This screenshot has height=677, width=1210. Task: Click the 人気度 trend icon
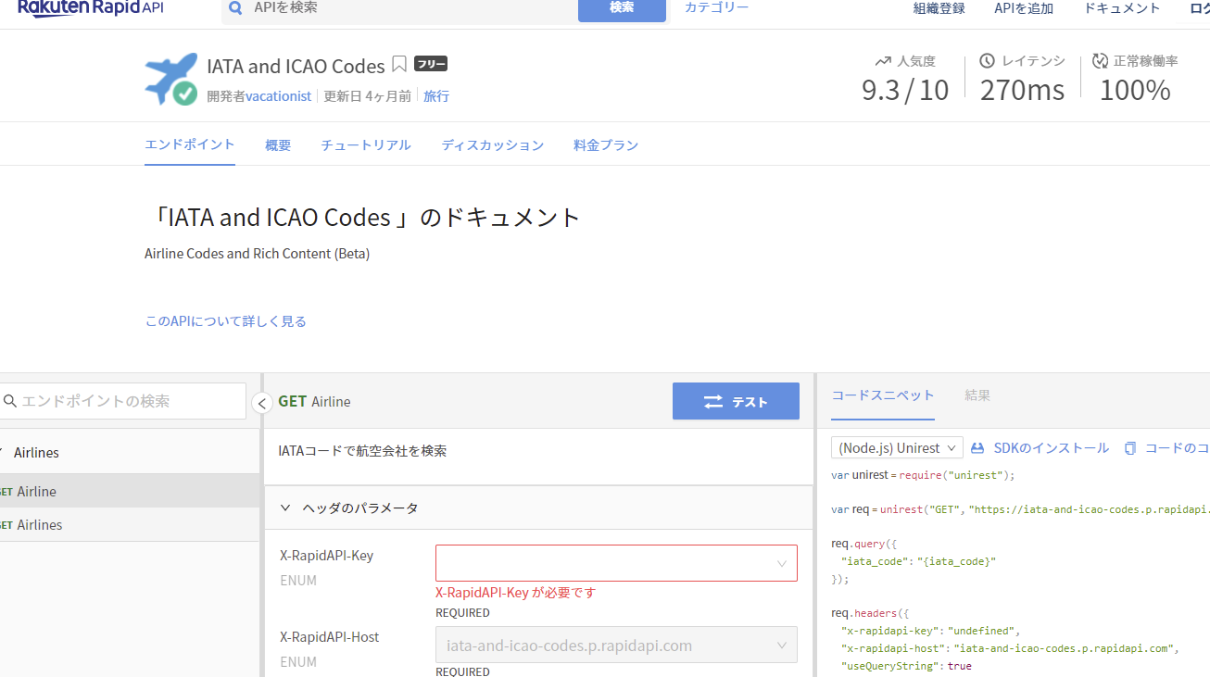883,61
